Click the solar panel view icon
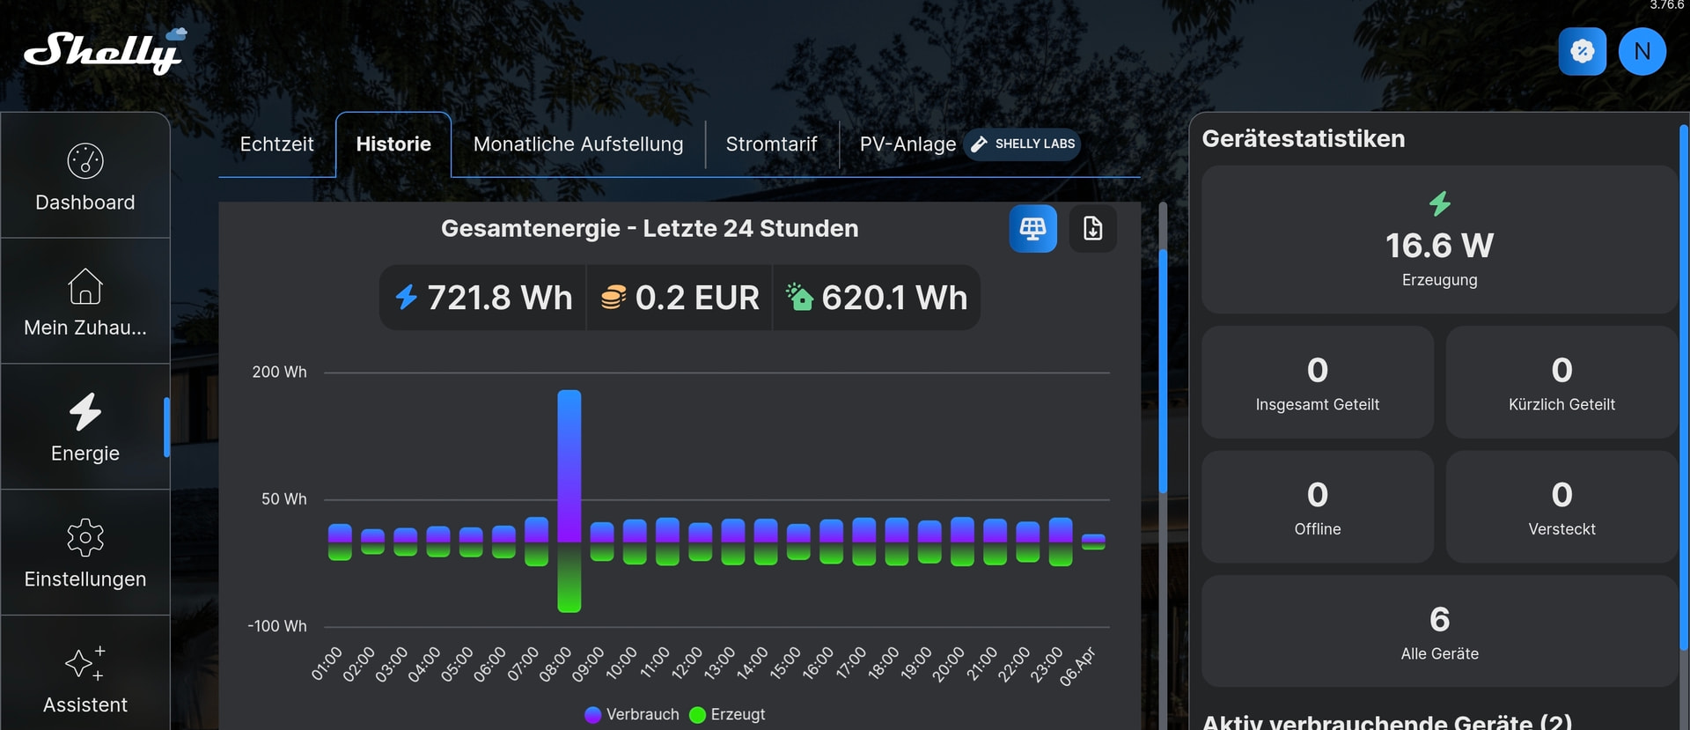The height and width of the screenshot is (730, 1690). click(1032, 229)
